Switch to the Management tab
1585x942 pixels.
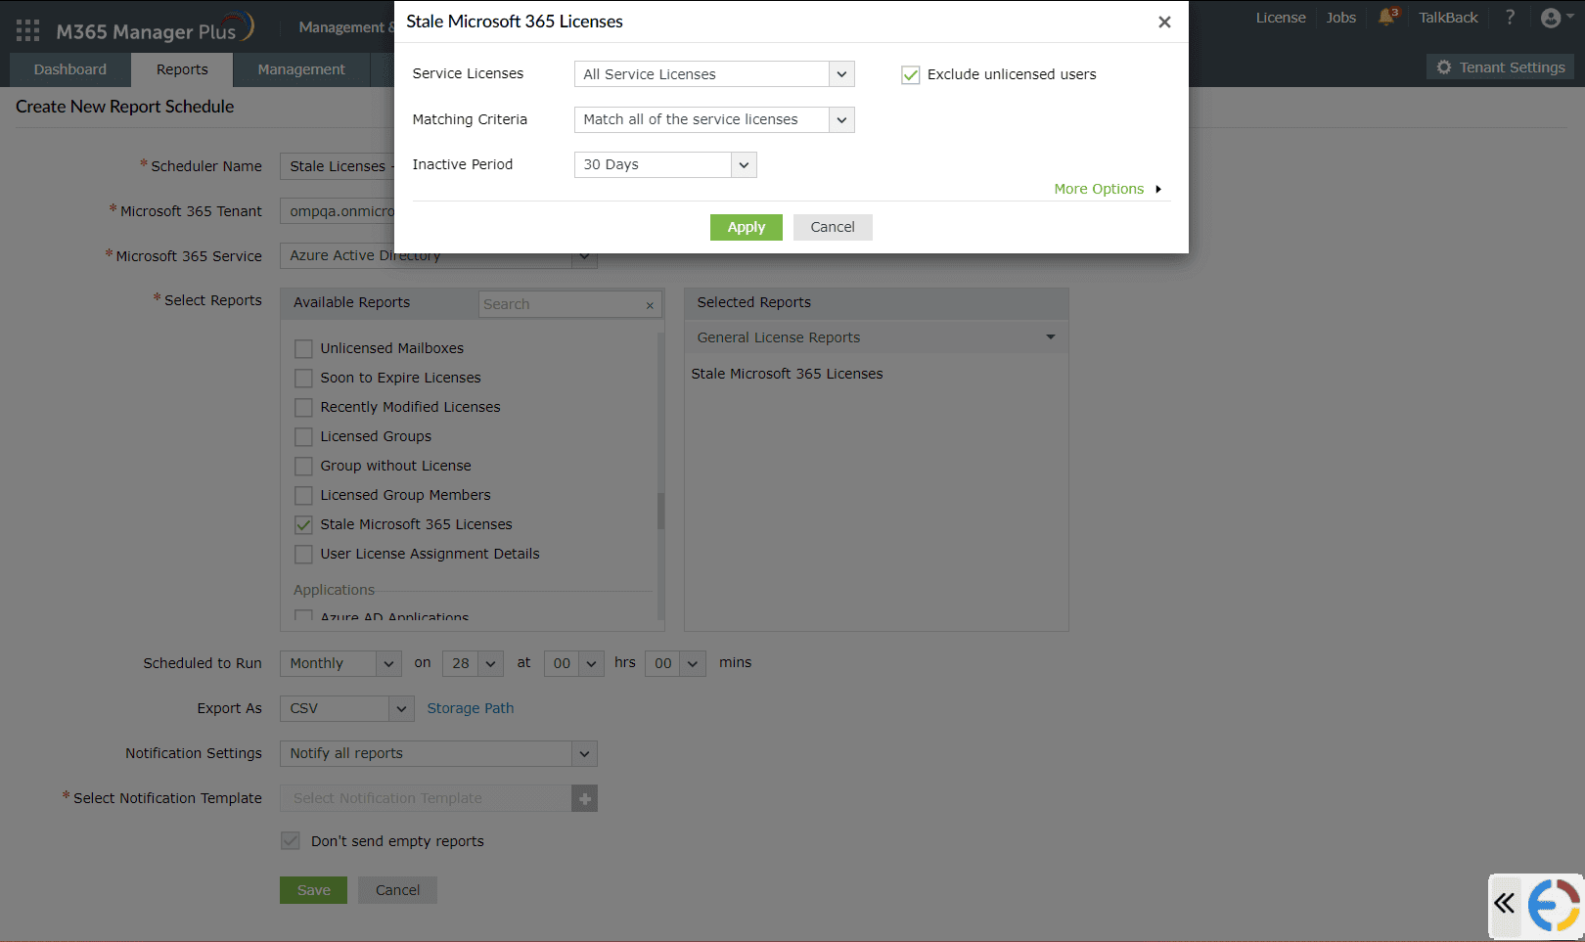pos(300,69)
